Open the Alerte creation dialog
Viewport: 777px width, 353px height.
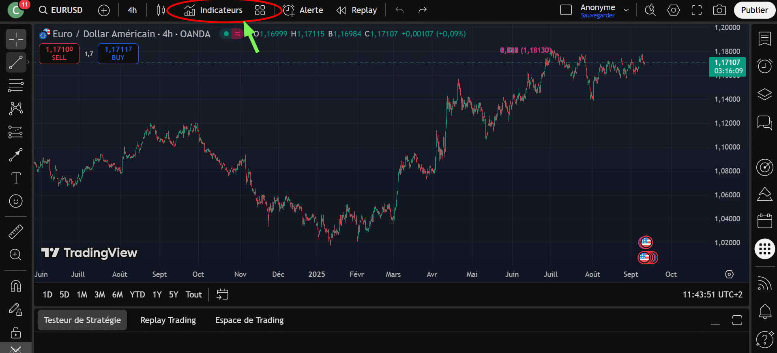click(x=303, y=10)
